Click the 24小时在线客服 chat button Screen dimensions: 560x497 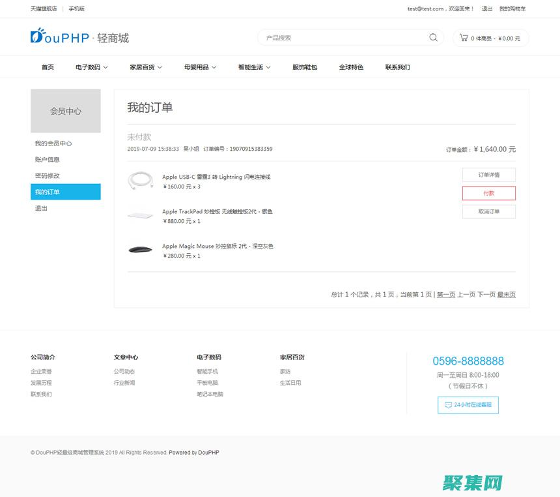coord(468,405)
